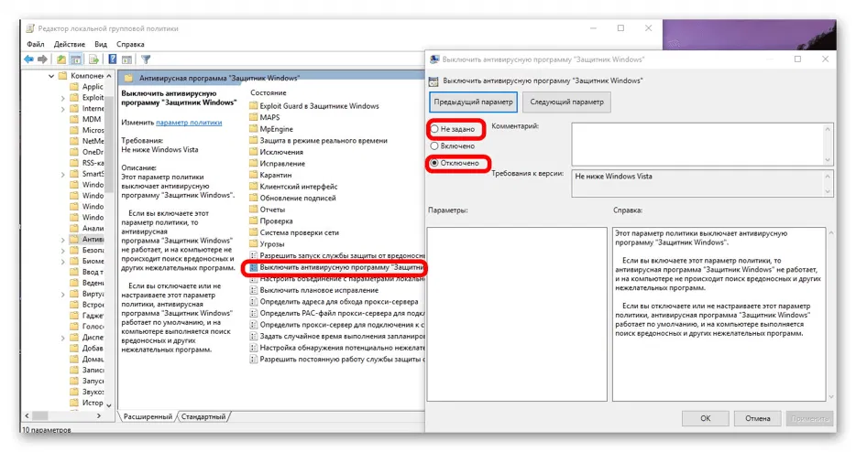Click policy icon beside Выключить плановое исправление

coord(253,290)
